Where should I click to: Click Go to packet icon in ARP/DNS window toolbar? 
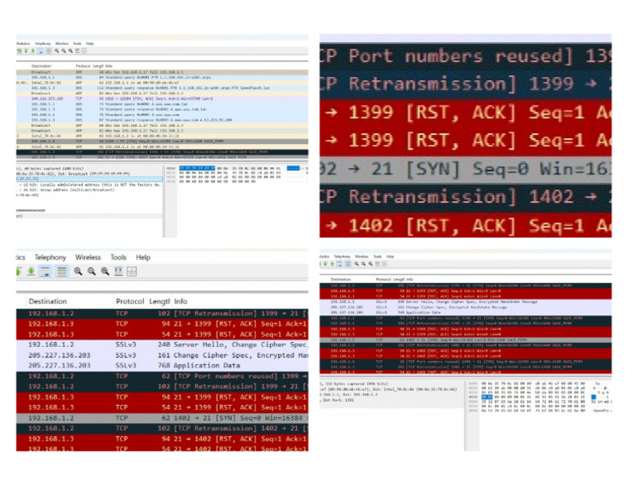(x=20, y=51)
